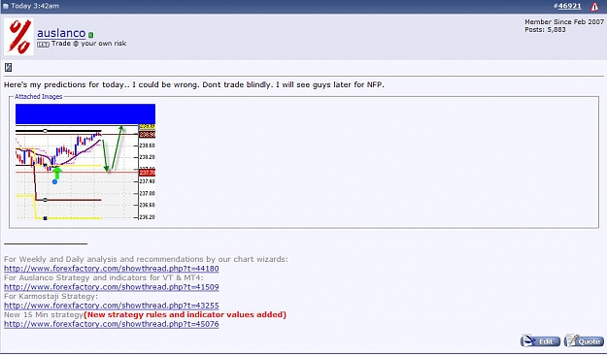The width and height of the screenshot is (607, 356).
Task: Open auslanco's percent sign avatar
Action: [x=19, y=36]
